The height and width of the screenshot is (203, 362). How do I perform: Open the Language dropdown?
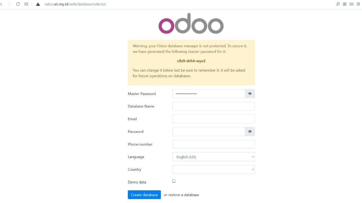click(214, 157)
